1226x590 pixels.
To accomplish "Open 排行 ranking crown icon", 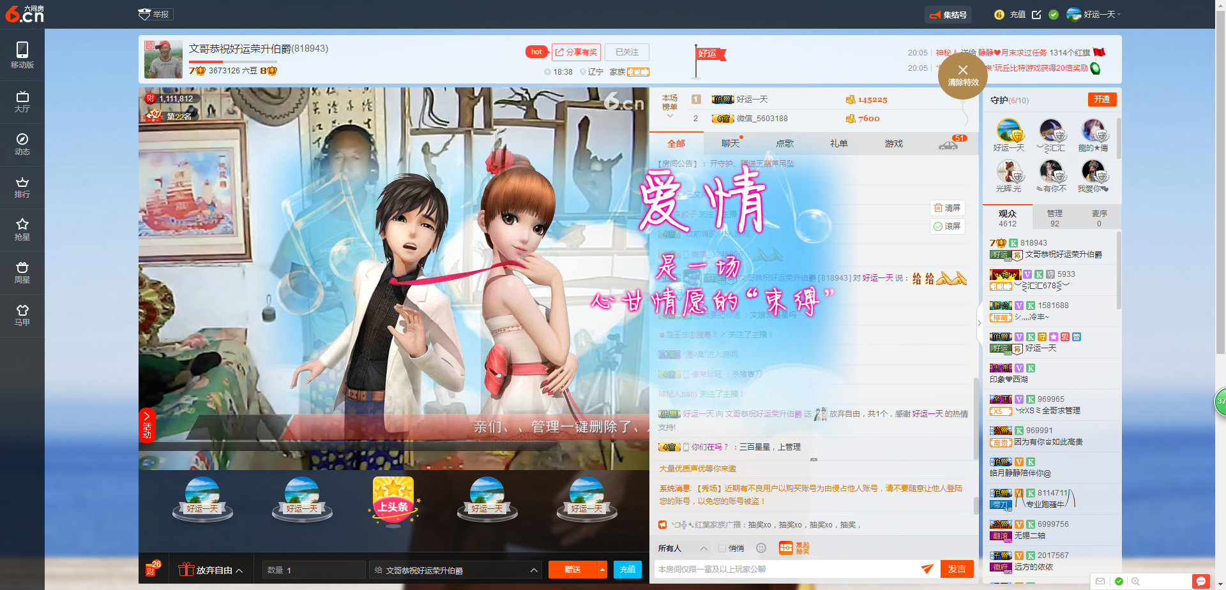I will click(22, 187).
